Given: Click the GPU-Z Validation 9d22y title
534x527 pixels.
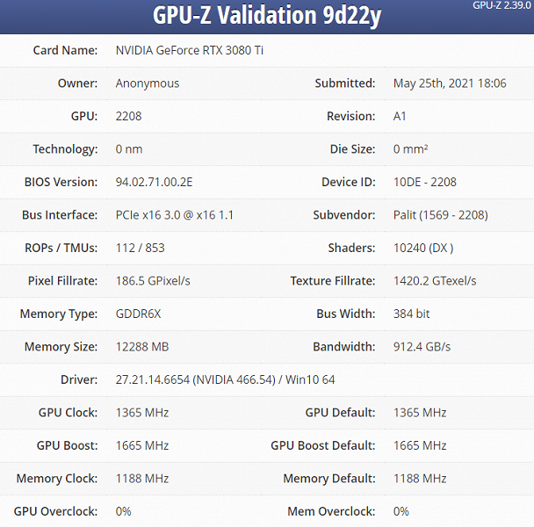Looking at the screenshot, I should point(267,16).
